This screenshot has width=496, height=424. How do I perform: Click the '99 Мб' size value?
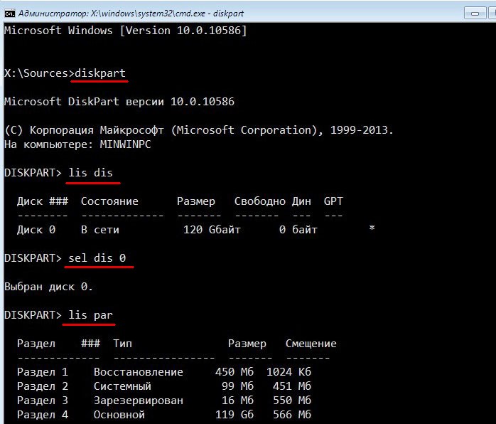click(237, 386)
